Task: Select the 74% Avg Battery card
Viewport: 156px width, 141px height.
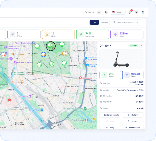Action: coord(93,34)
